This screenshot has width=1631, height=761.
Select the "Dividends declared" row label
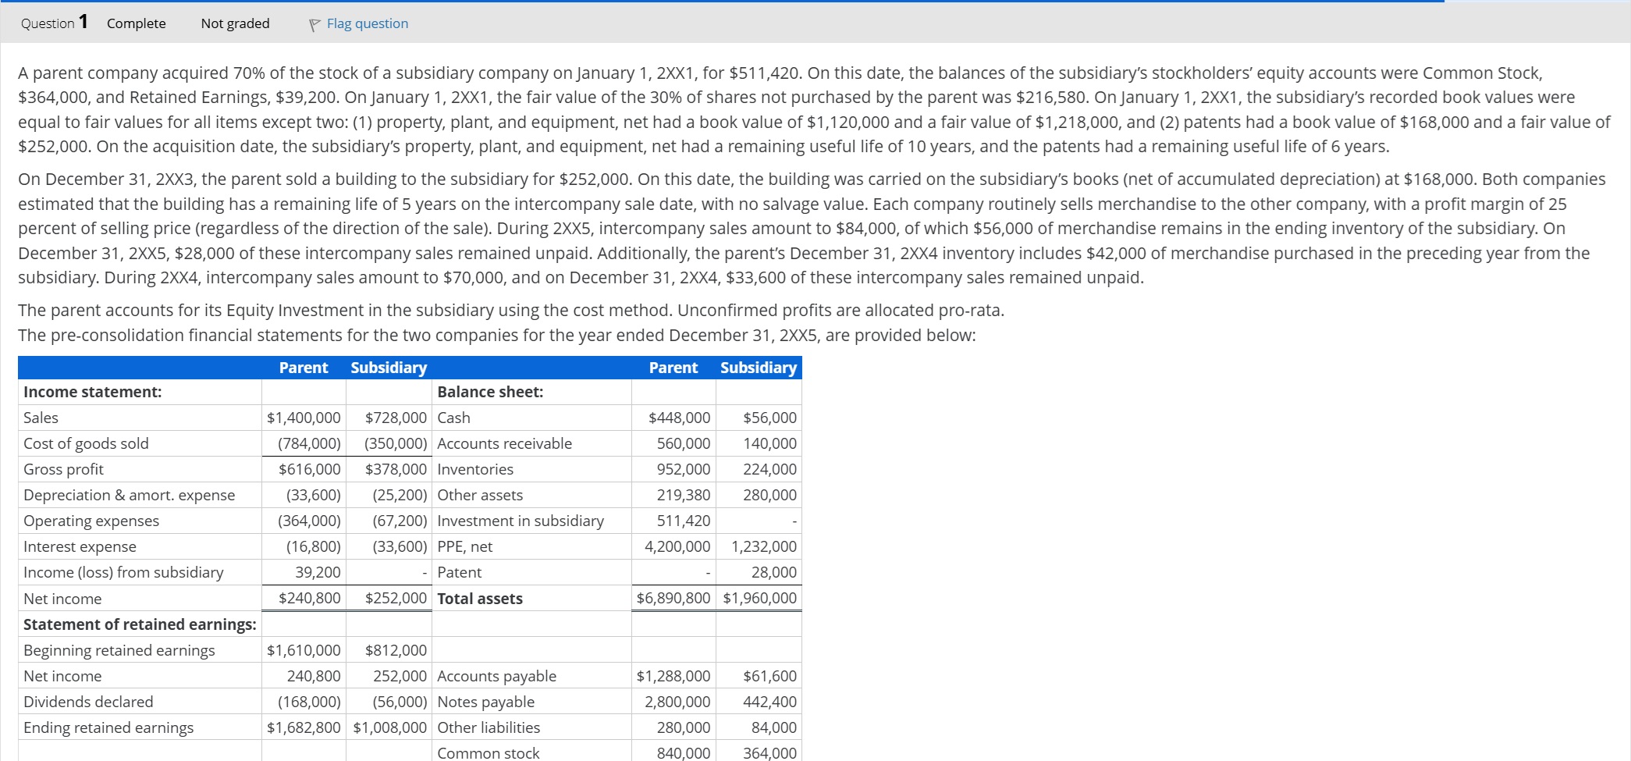click(x=88, y=702)
